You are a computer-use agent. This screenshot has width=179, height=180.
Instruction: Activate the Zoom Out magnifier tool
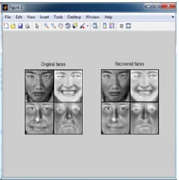click(53, 26)
